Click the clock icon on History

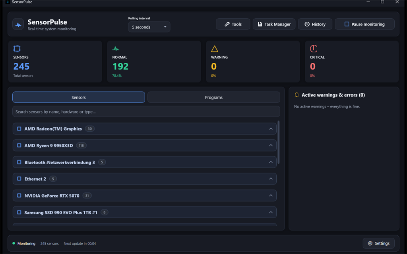pos(307,24)
